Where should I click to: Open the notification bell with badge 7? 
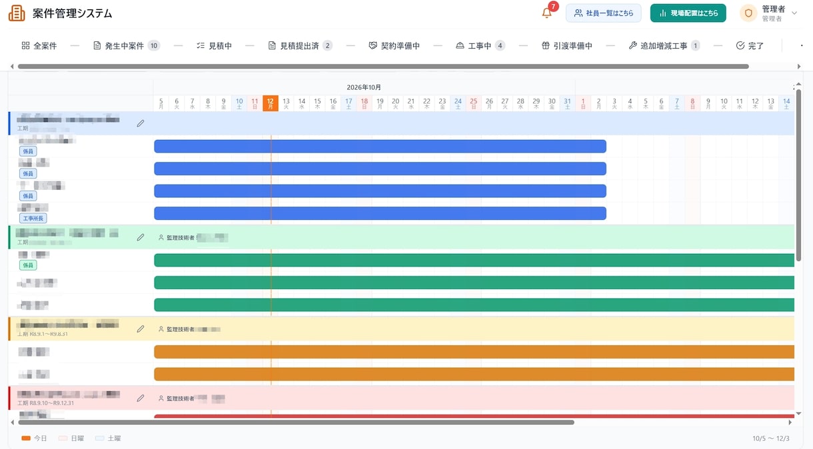[x=547, y=13]
